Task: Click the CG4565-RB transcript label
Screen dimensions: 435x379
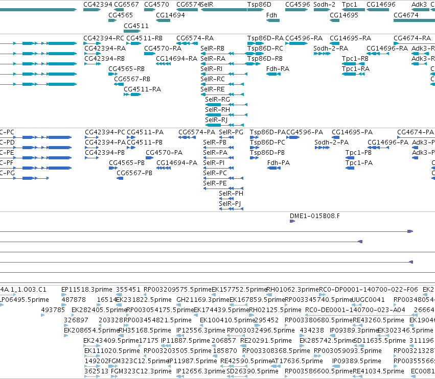Action: click(126, 69)
